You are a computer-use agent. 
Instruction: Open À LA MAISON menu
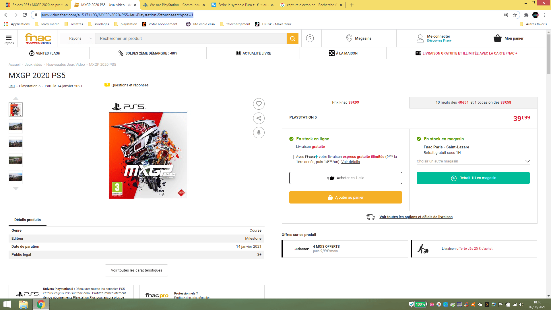point(343,53)
